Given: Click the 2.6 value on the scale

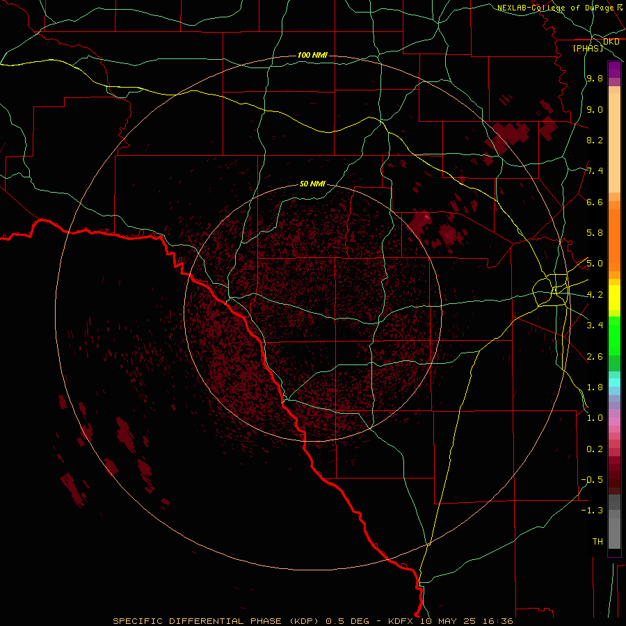Looking at the screenshot, I should tap(595, 357).
